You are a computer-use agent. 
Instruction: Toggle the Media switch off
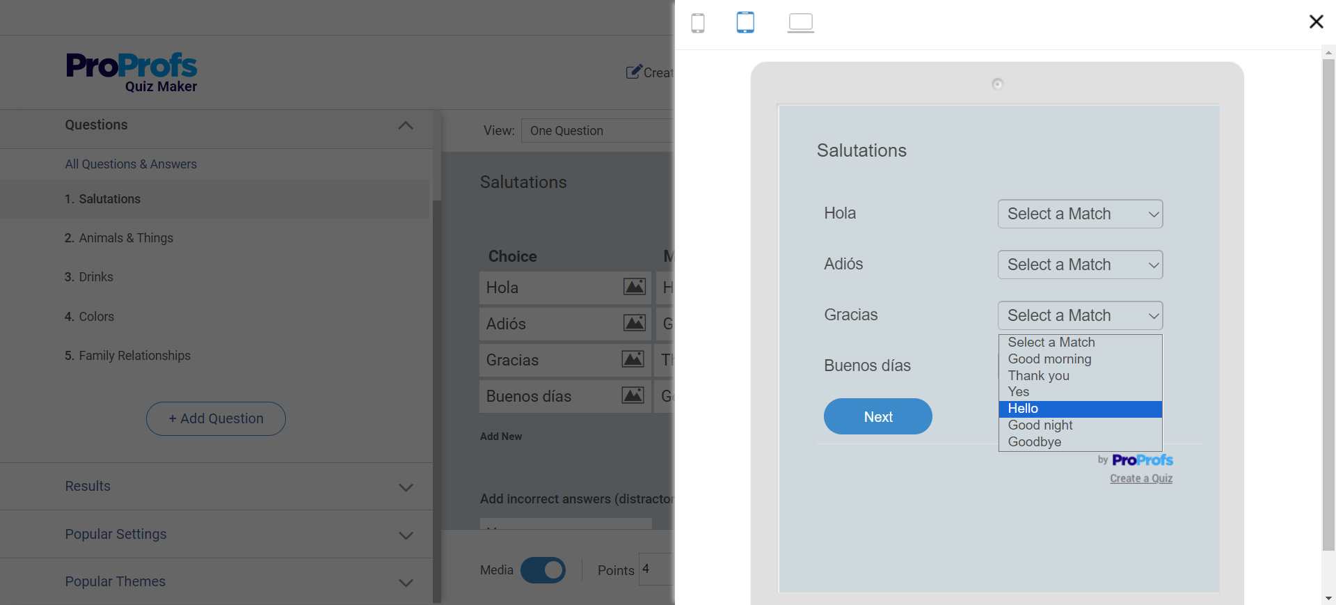543,570
